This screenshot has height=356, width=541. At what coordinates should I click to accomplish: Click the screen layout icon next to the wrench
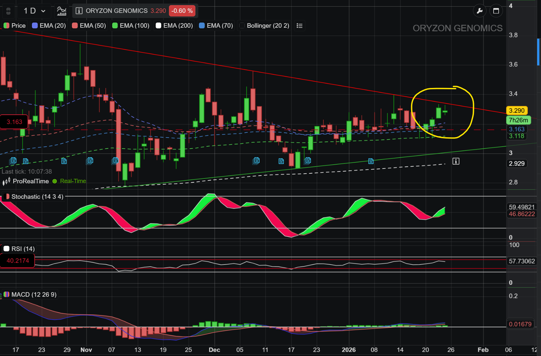pos(496,11)
